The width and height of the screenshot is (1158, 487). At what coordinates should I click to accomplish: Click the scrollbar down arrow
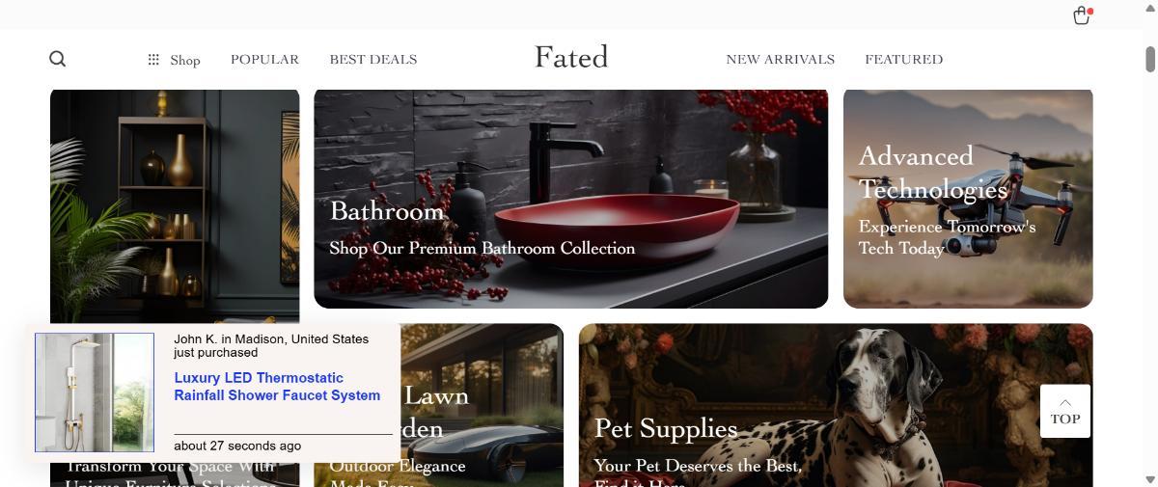[x=1150, y=479]
